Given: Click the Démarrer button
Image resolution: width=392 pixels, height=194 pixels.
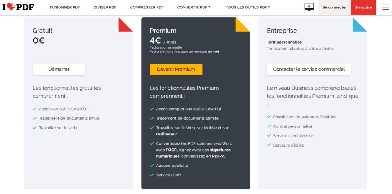Looking at the screenshot, I should tap(59, 70).
